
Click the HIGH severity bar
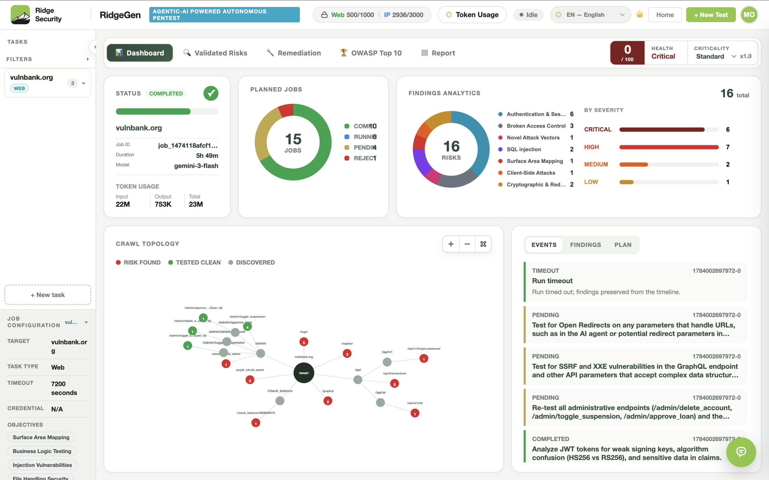point(669,147)
